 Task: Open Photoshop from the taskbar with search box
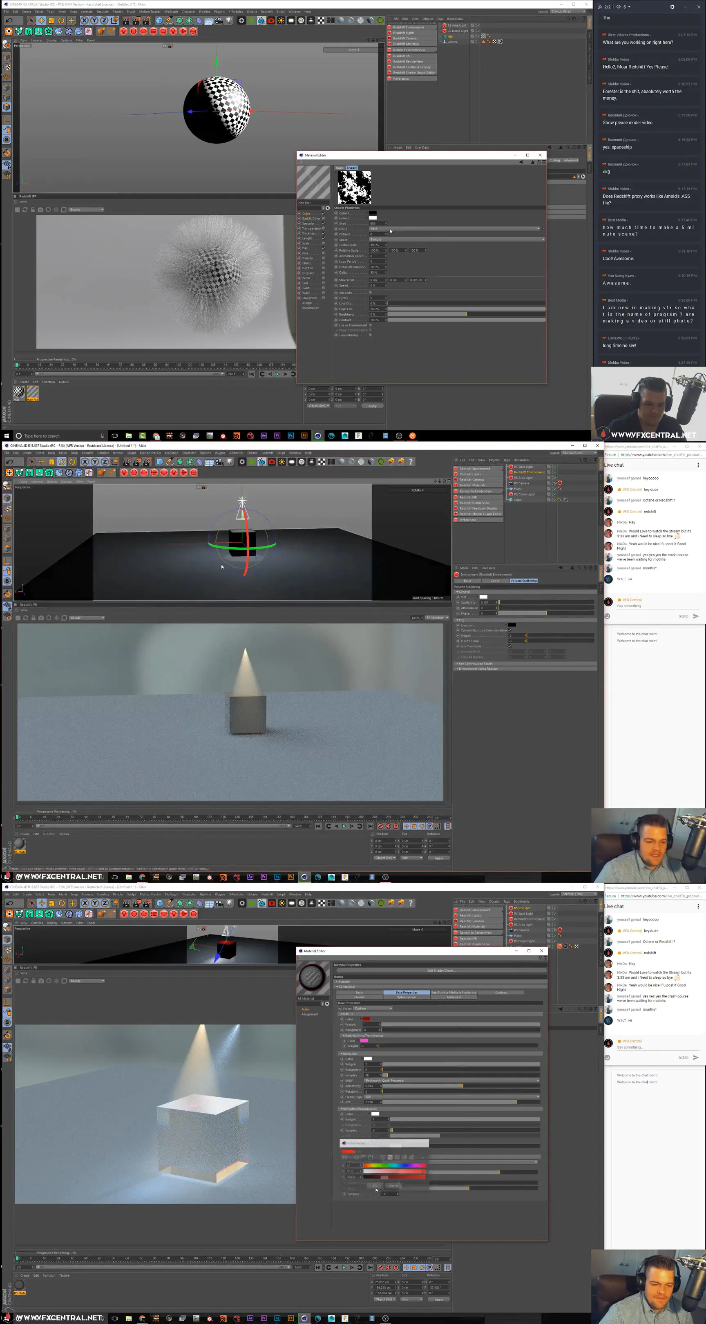point(291,436)
